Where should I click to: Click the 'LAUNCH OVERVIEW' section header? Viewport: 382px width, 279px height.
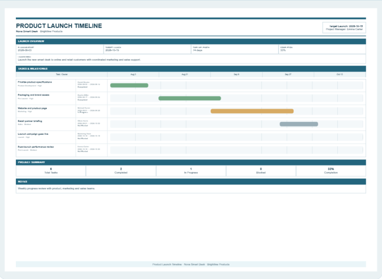[x=191, y=41]
